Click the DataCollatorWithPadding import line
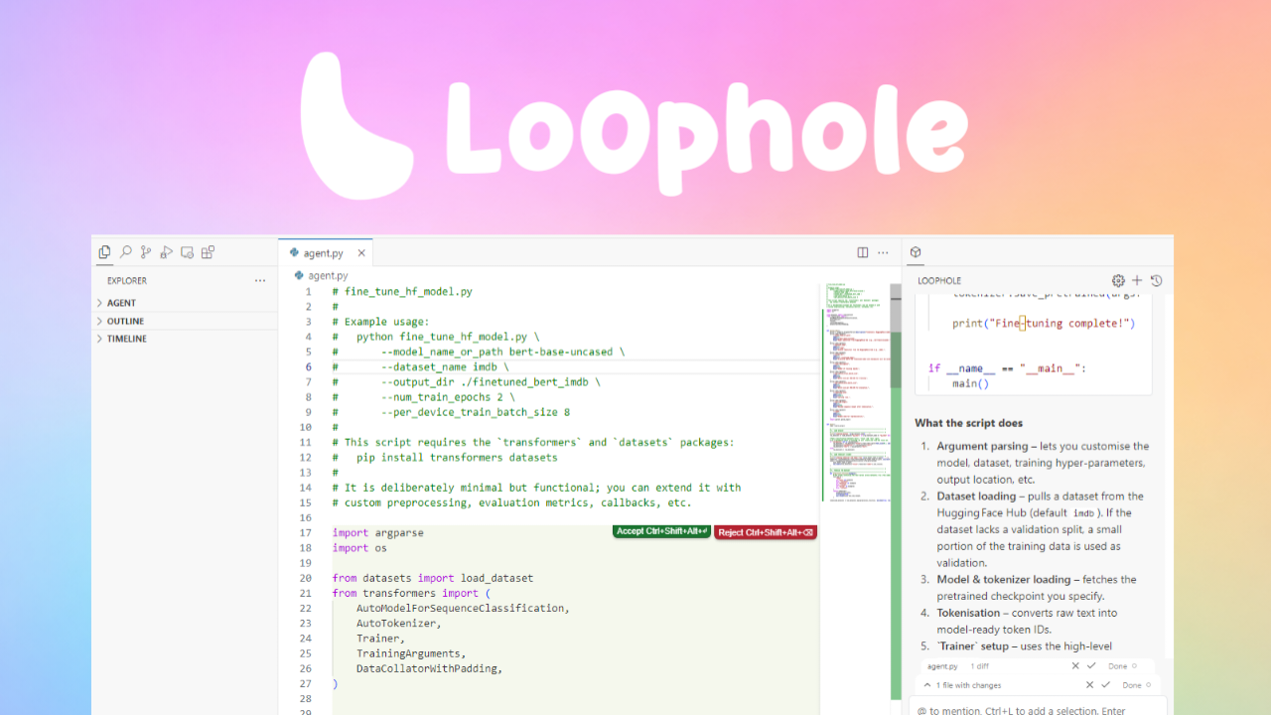 (x=430, y=668)
